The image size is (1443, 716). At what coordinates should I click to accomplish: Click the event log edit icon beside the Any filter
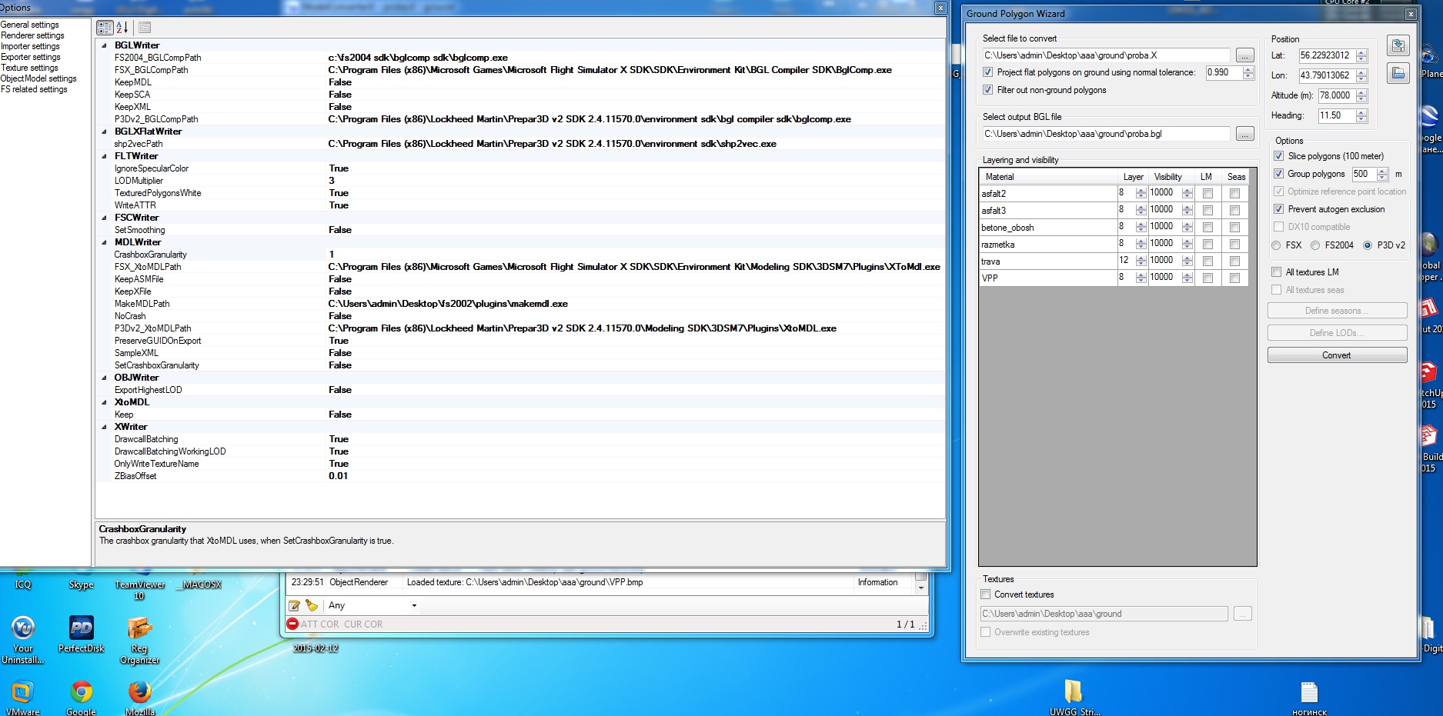pyautogui.click(x=294, y=605)
